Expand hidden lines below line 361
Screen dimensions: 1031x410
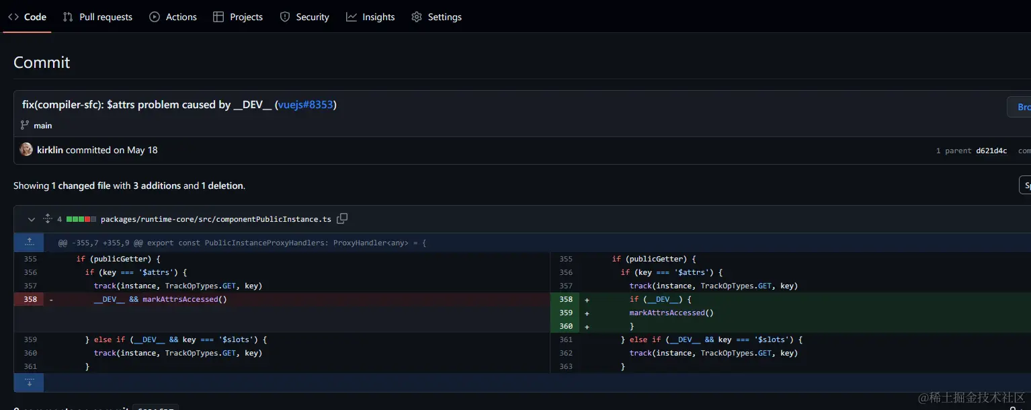tap(29, 382)
